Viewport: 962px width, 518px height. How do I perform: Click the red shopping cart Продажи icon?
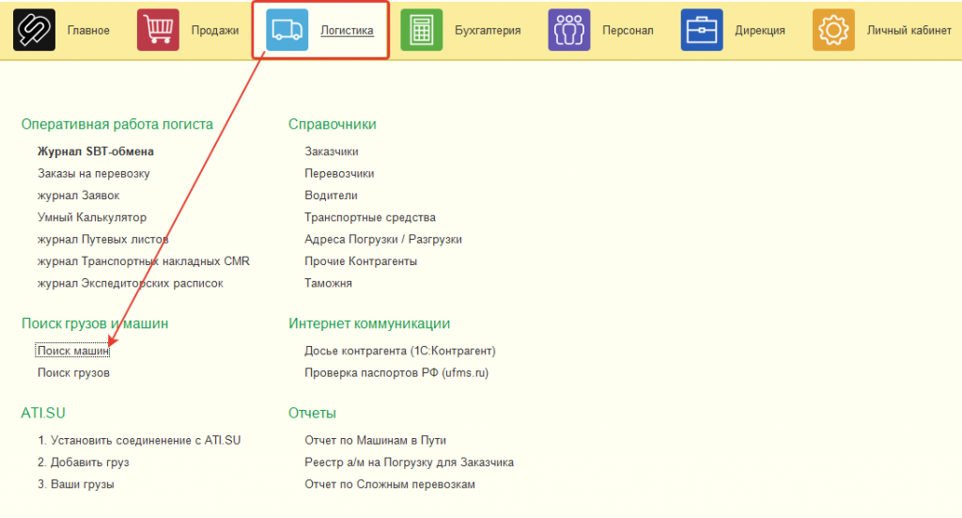158,29
